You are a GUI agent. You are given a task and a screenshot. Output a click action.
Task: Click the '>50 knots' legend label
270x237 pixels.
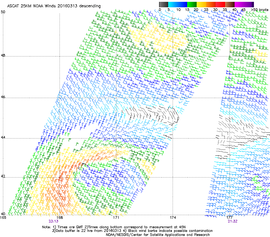click(259, 10)
